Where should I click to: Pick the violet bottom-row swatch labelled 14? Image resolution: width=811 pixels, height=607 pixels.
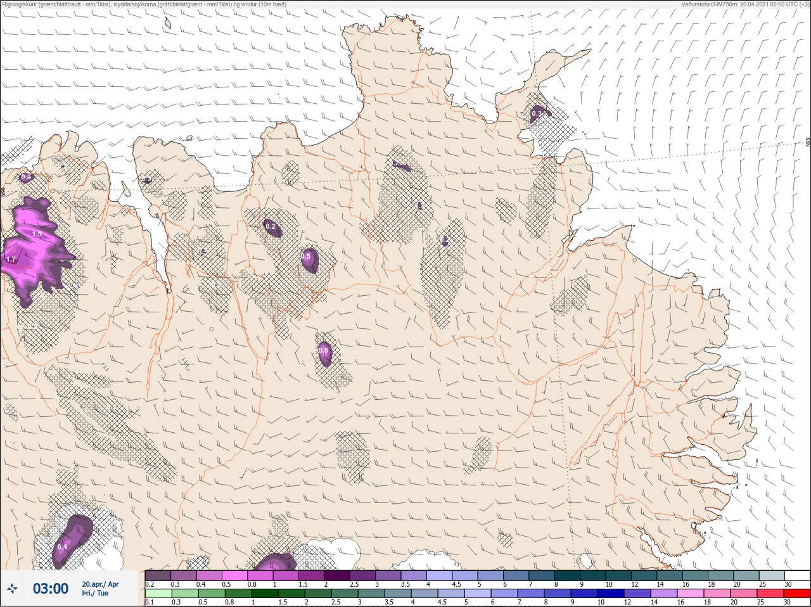click(664, 594)
